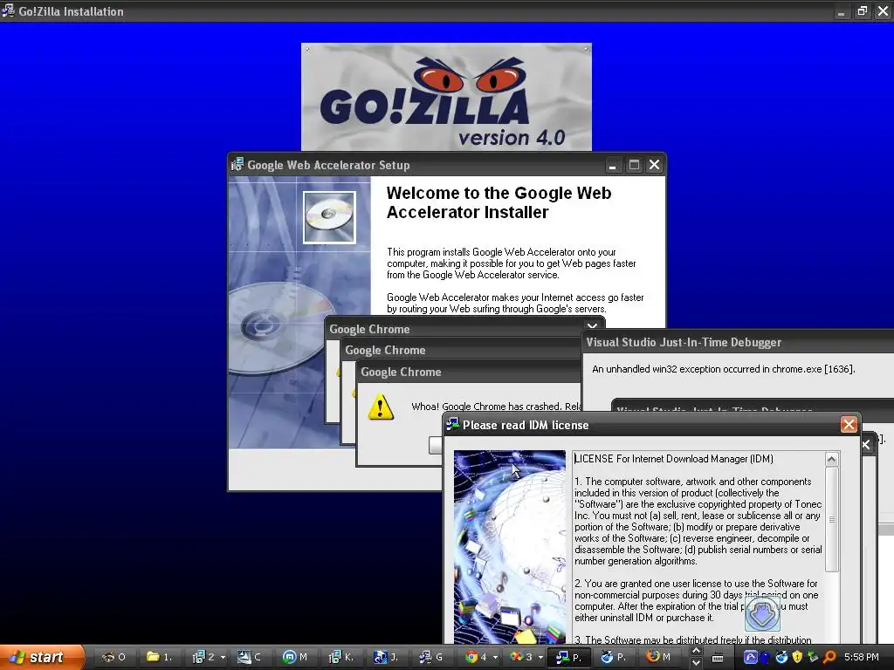Click the CD icon in Accelerator installer
Viewport: 894px width, 670px height.
(x=329, y=217)
